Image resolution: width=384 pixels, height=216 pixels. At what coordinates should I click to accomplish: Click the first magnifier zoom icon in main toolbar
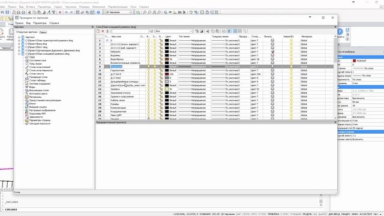[145, 12]
